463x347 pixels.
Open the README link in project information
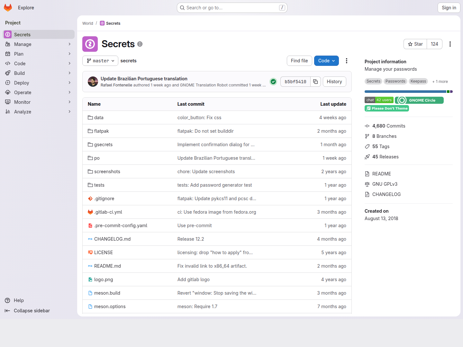point(382,174)
